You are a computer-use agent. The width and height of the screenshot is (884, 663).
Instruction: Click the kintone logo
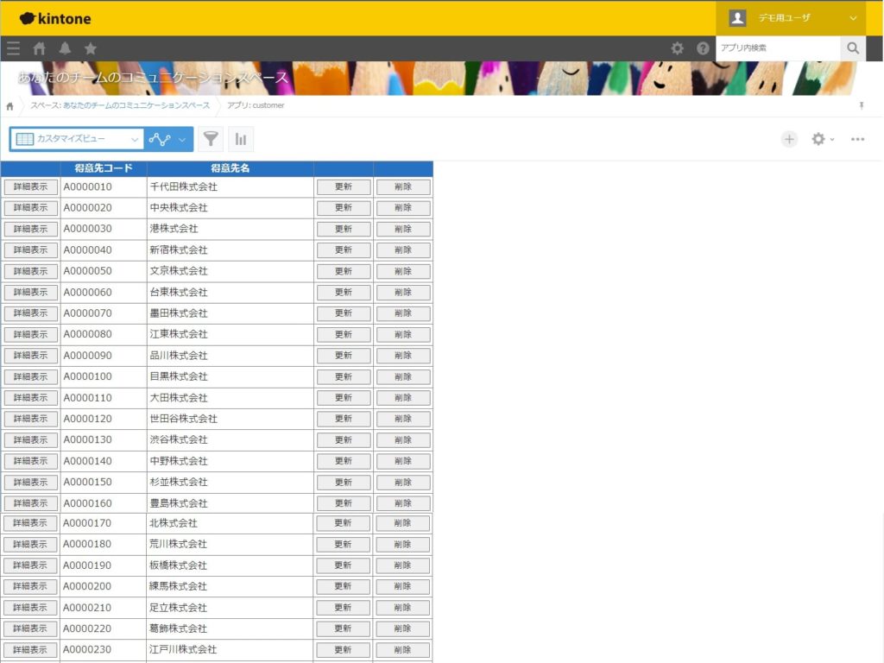(55, 19)
